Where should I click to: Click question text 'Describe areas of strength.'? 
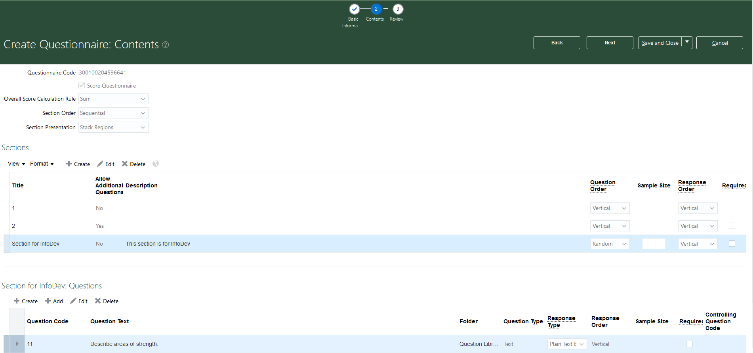pyautogui.click(x=124, y=344)
